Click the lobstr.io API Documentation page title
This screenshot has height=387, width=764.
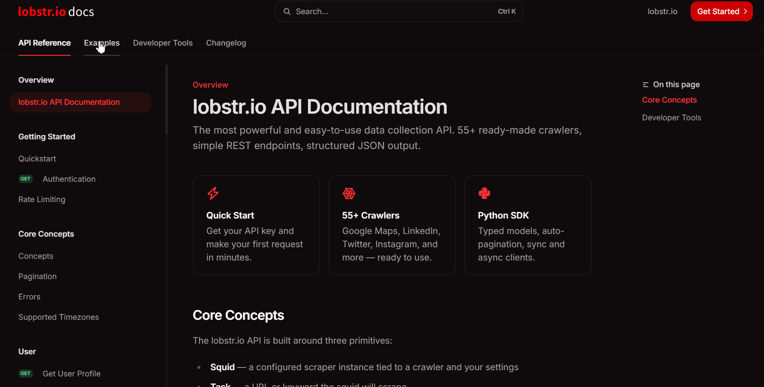[x=320, y=107]
